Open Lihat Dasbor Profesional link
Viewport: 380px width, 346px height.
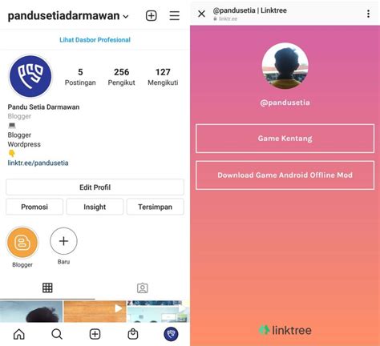tap(95, 40)
